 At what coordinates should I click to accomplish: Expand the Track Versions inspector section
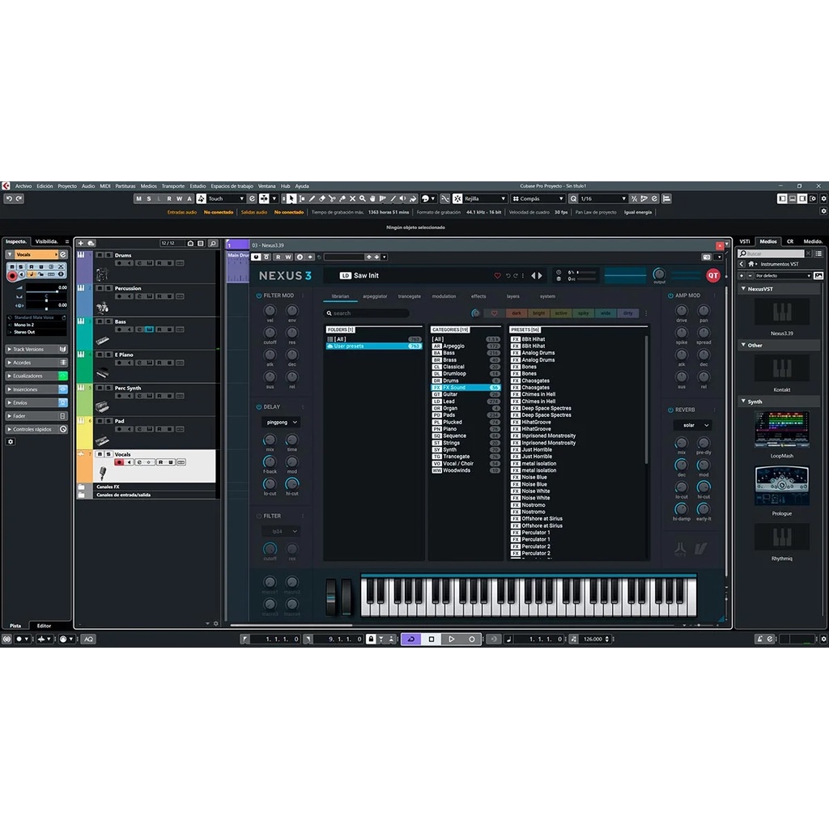click(36, 349)
